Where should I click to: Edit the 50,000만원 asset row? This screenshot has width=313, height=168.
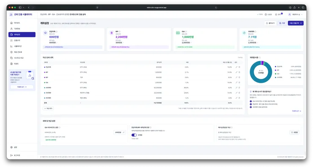click(236, 88)
